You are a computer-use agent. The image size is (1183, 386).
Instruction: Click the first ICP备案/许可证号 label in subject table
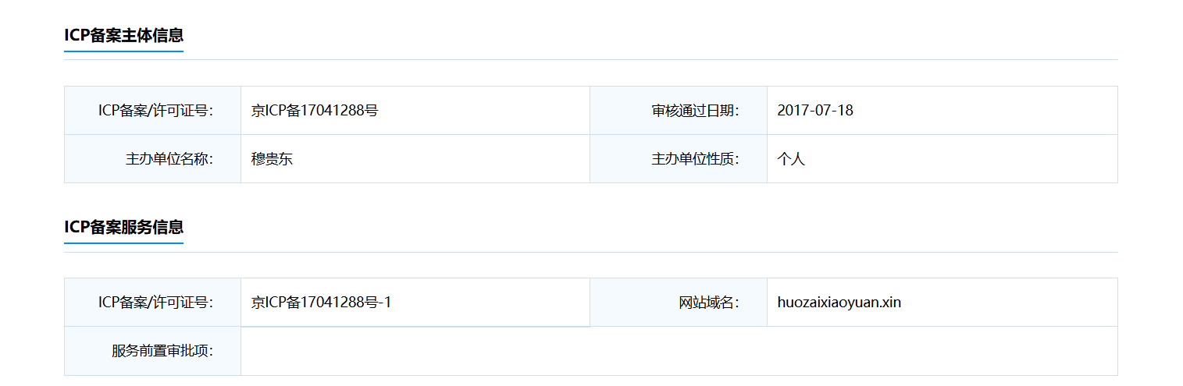tap(156, 111)
